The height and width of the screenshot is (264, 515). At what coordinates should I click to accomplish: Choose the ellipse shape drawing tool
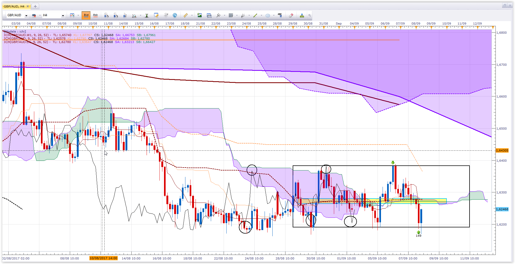[x=268, y=15]
